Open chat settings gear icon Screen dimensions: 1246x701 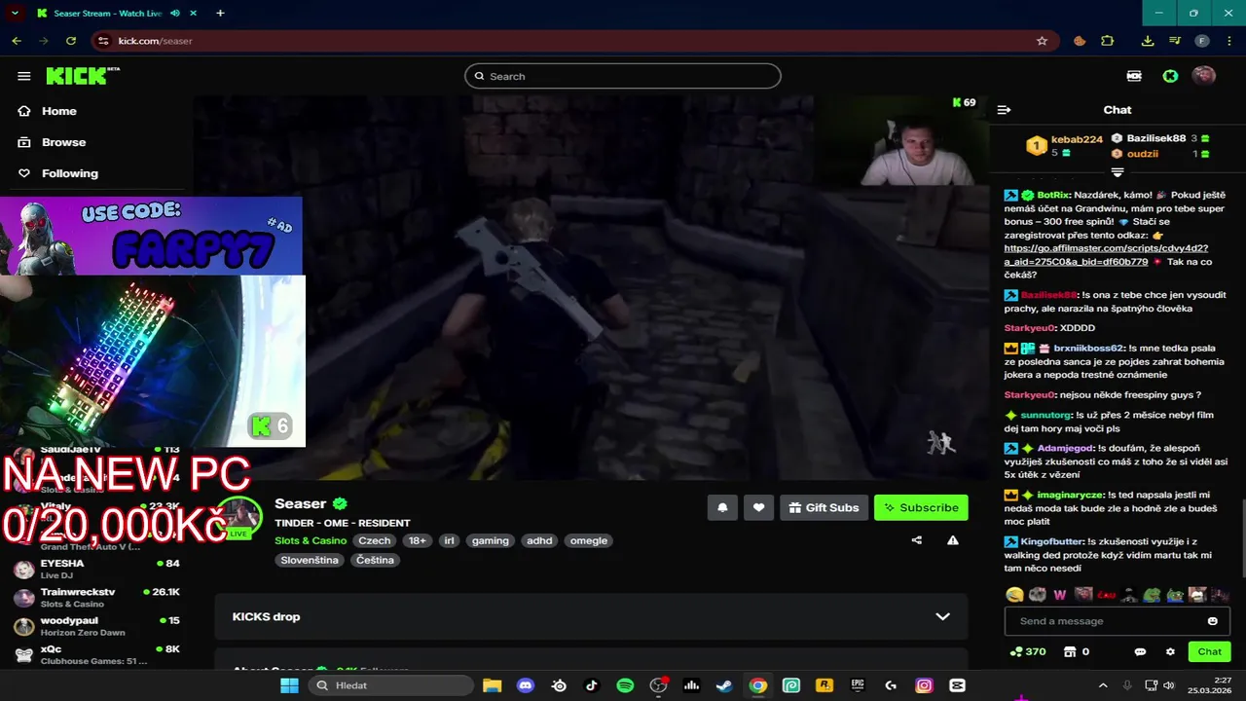tap(1170, 651)
